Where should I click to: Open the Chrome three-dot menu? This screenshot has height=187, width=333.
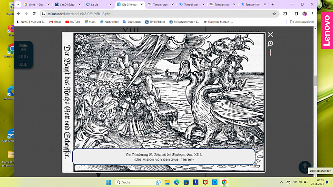click(312, 14)
